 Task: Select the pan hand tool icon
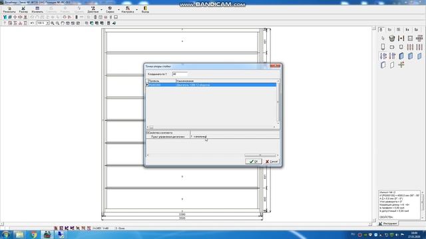(63, 23)
